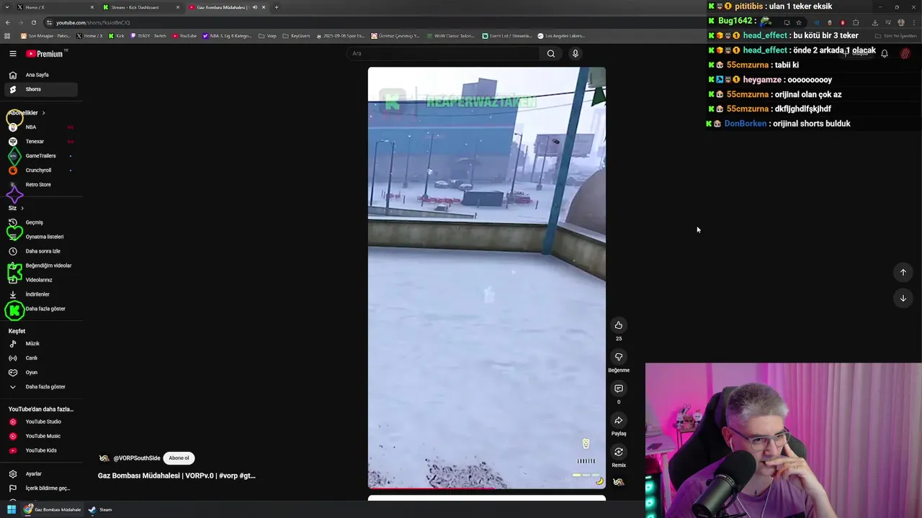This screenshot has height=518, width=922.
Task: Open Ayarlar settings
Action: 40,474
